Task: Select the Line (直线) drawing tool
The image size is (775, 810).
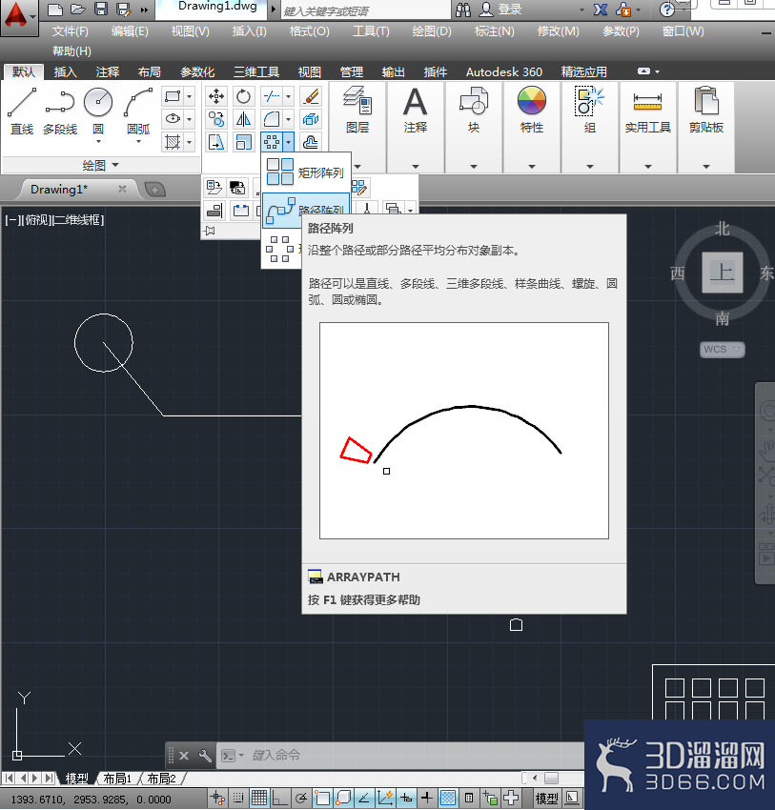Action: [x=22, y=111]
